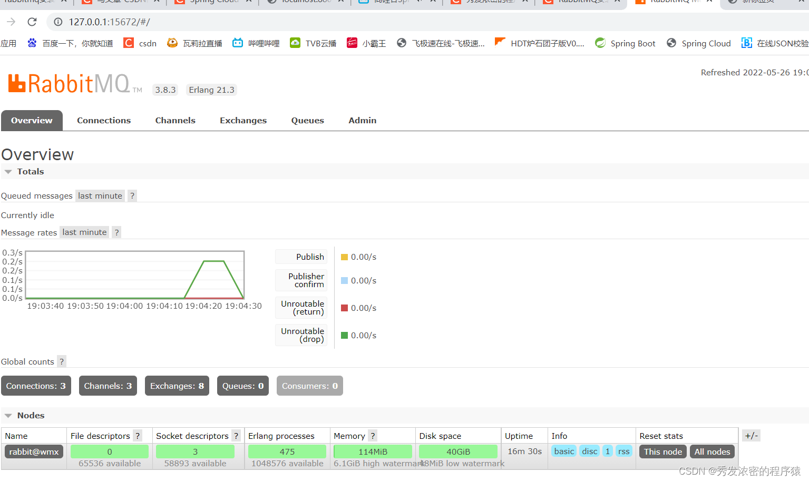809x481 pixels.
Task: Click the green Unroutable drop swatch
Action: (344, 336)
